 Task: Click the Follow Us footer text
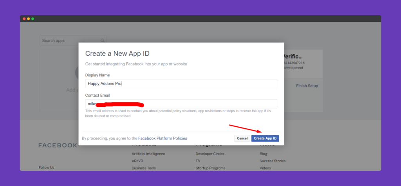47,167
